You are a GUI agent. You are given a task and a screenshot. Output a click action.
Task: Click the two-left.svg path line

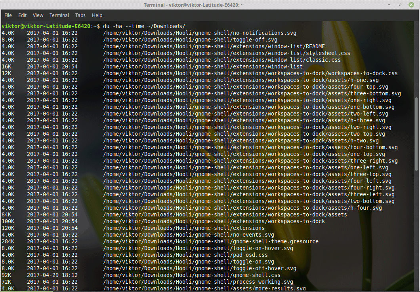246,114
